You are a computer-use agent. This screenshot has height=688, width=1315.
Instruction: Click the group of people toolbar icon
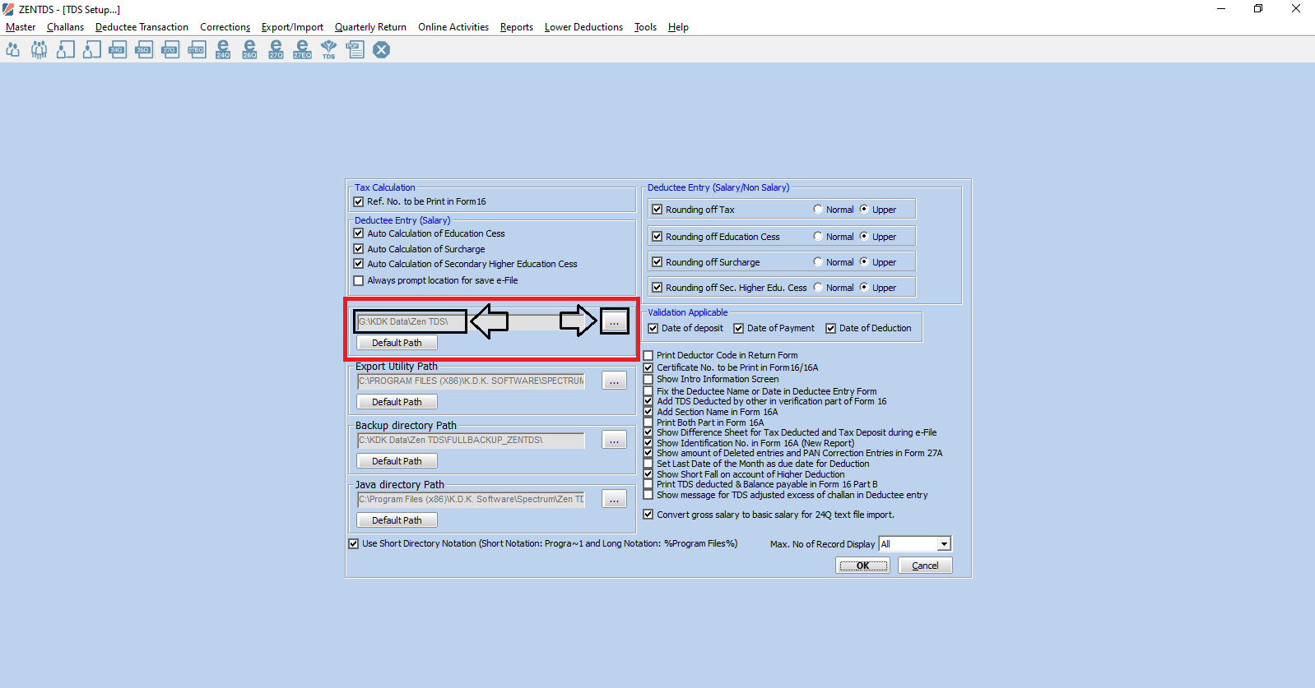click(x=39, y=50)
